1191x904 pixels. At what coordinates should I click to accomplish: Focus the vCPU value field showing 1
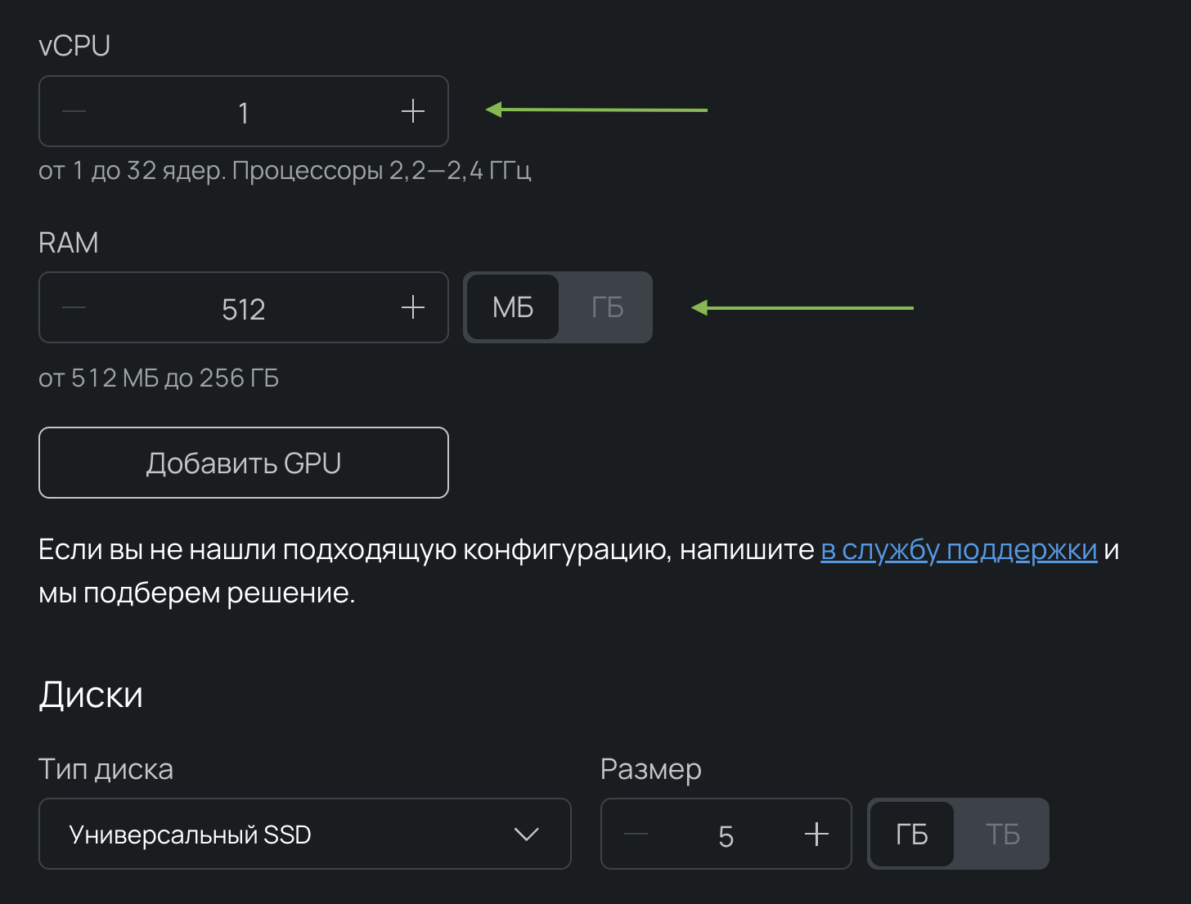click(244, 112)
